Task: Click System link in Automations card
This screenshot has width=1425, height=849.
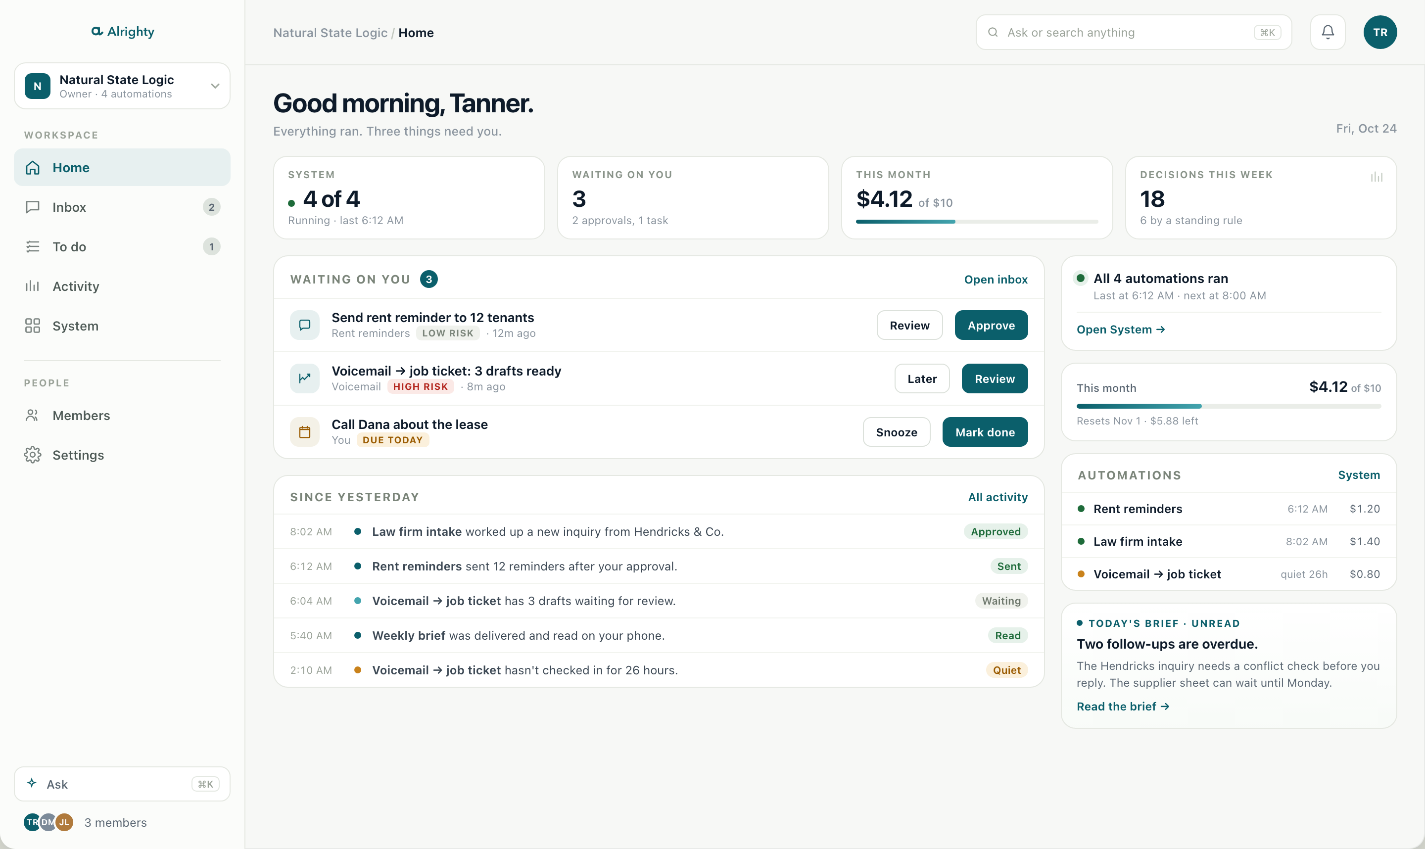Action: [1358, 474]
